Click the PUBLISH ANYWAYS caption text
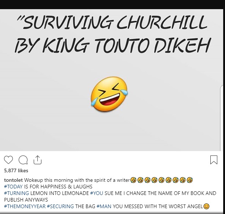This screenshot has height=214, width=225. click(26, 200)
